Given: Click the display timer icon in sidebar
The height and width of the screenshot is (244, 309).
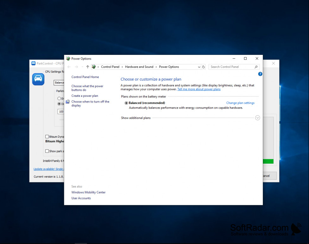Looking at the screenshot, I should click(68, 102).
